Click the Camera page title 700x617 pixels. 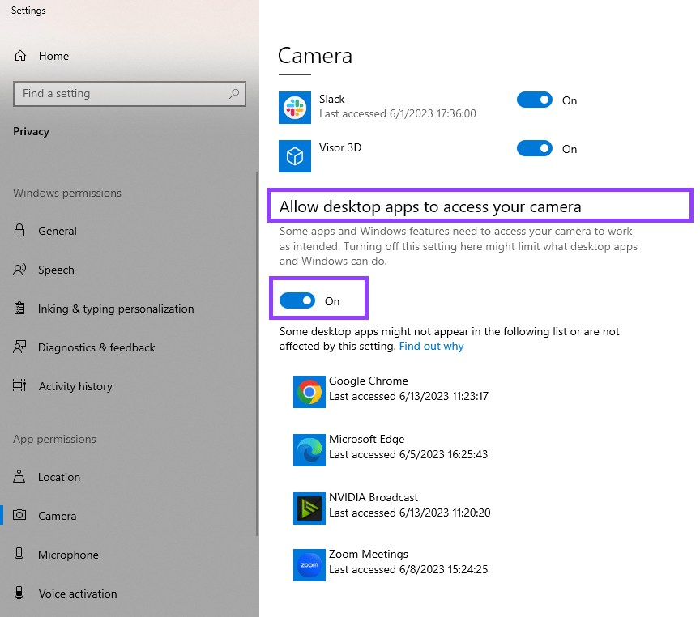click(314, 56)
